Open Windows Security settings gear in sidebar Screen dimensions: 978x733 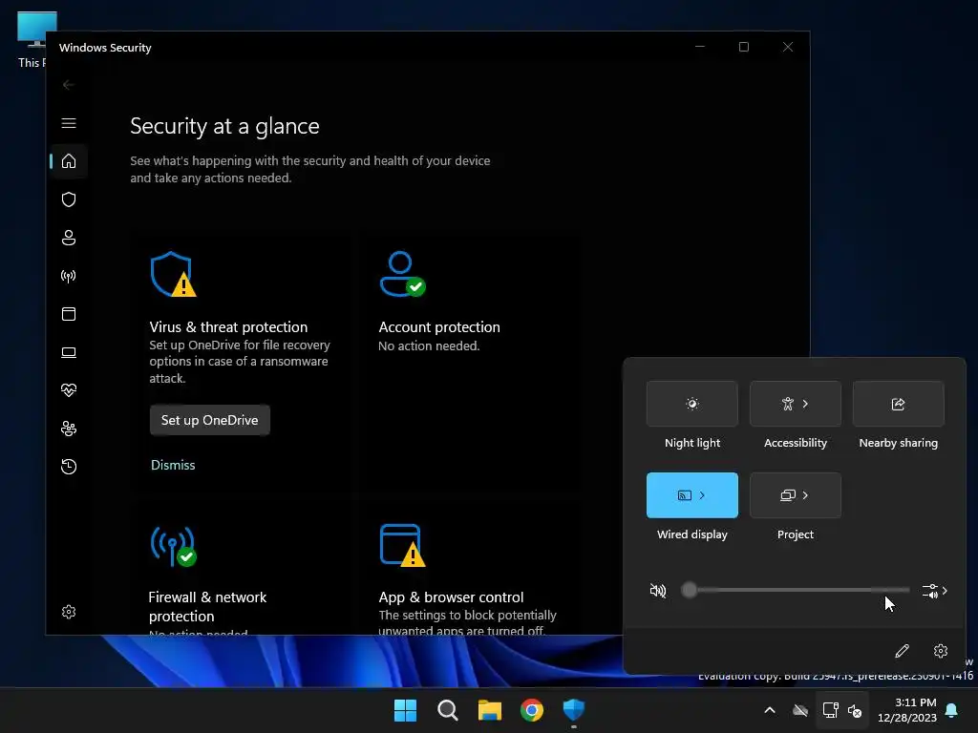[69, 612]
